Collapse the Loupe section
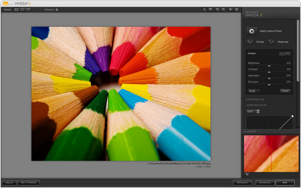This screenshot has height=188, width=301. (x=244, y=131)
